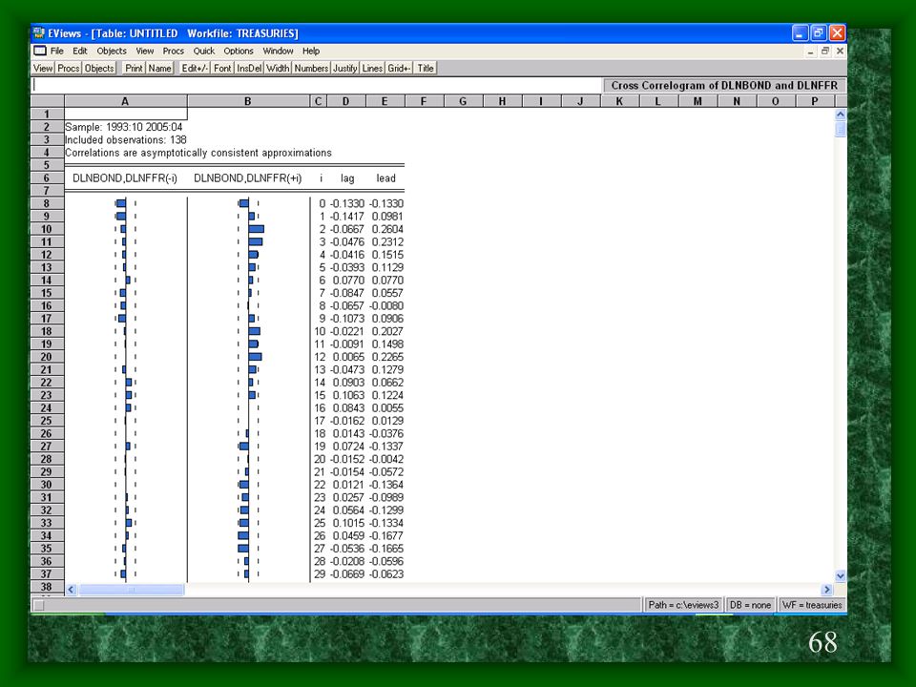Viewport: 916px width, 687px height.
Task: Click WF = treasuries status panel
Action: 811,605
